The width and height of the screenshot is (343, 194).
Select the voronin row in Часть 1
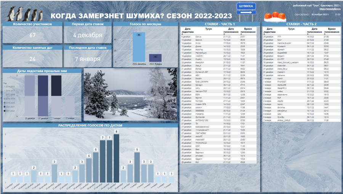pyautogui.click(x=218, y=107)
